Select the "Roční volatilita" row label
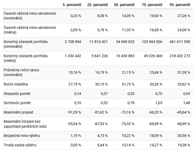The width and height of the screenshot is (193, 150). (16, 84)
